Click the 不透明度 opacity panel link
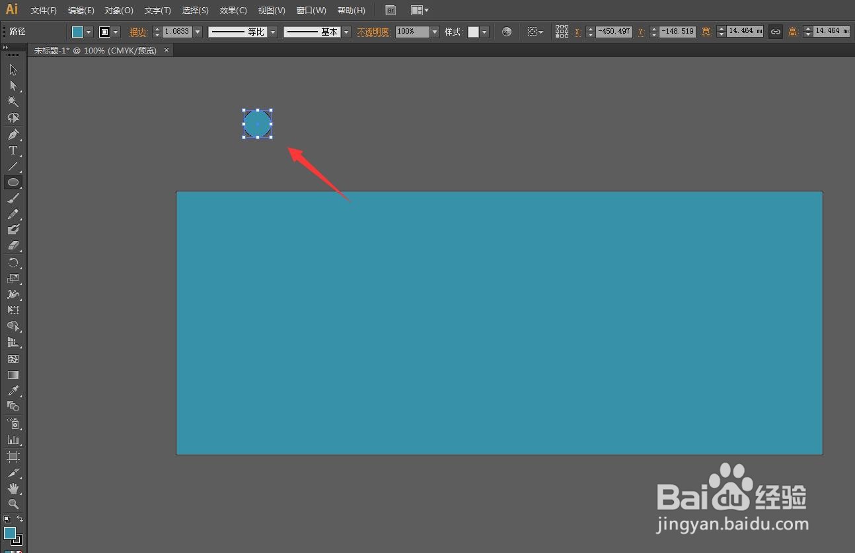The image size is (855, 553). click(x=374, y=32)
